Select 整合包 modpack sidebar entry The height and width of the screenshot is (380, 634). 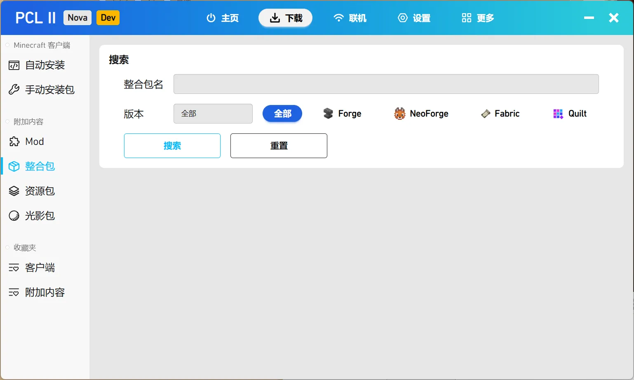tap(45, 166)
